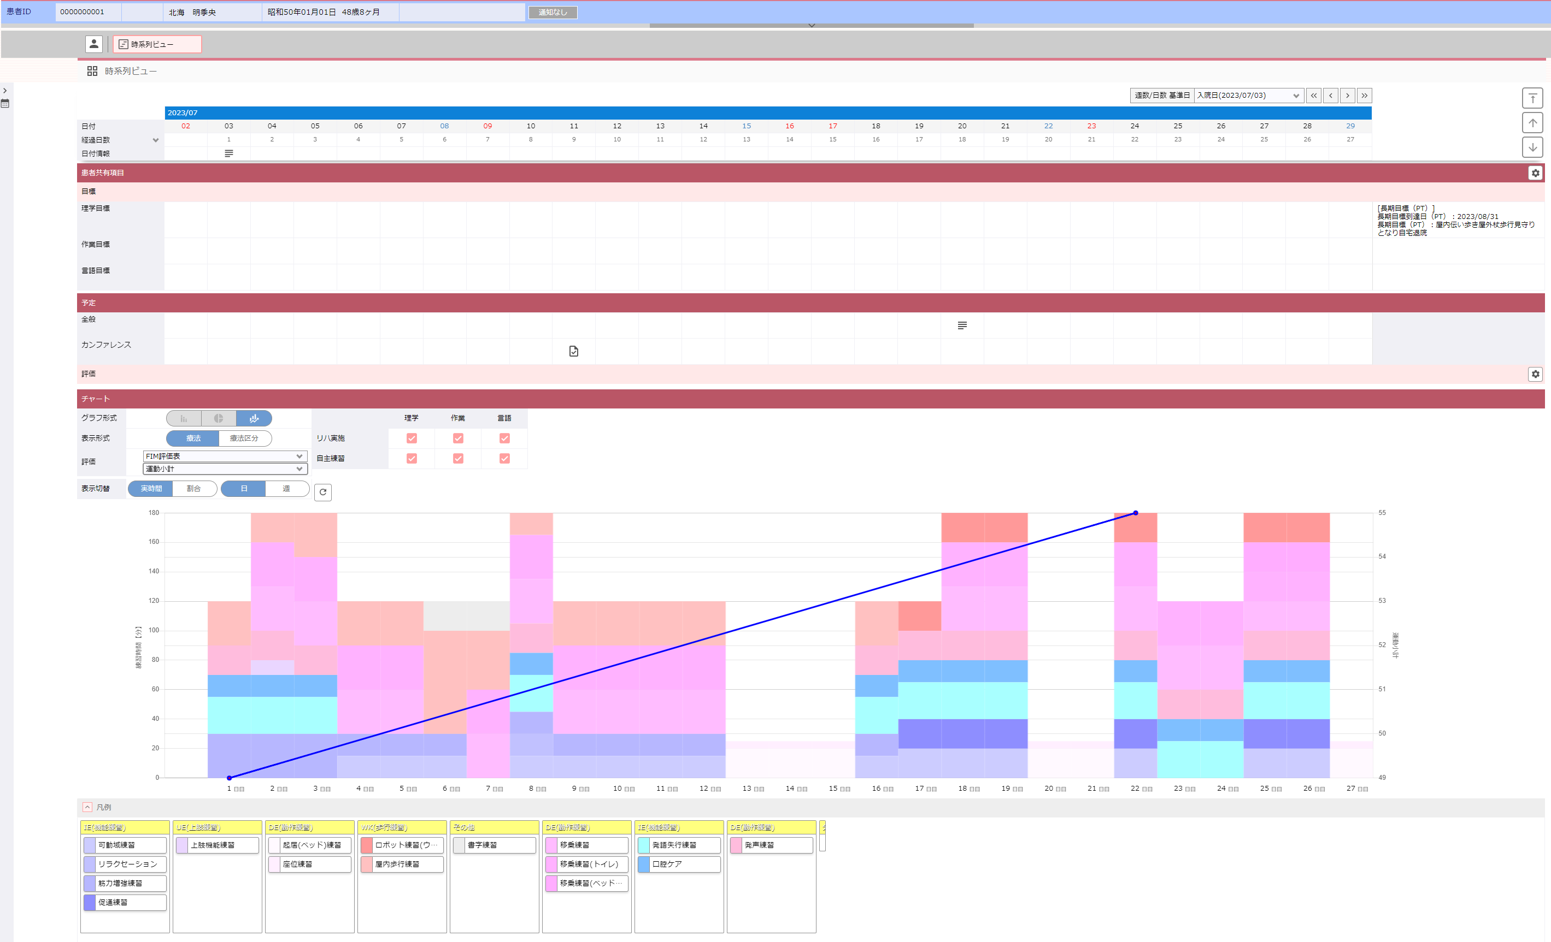The image size is (1551, 942).
Task: Open the note icon in the 全般 row
Action: (962, 325)
